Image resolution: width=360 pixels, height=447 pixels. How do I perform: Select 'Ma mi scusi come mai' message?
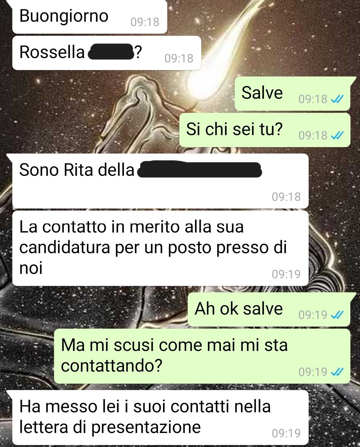(202, 356)
